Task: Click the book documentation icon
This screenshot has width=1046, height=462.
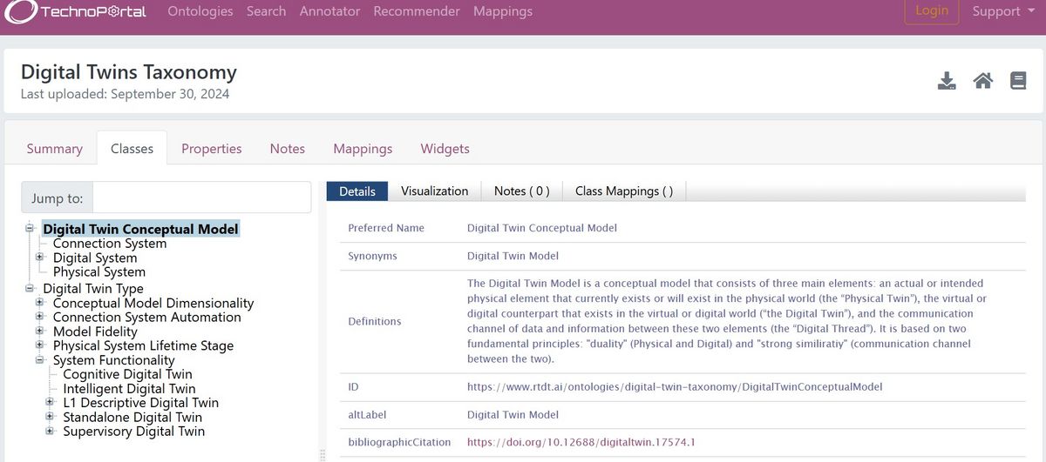Action: point(1017,81)
